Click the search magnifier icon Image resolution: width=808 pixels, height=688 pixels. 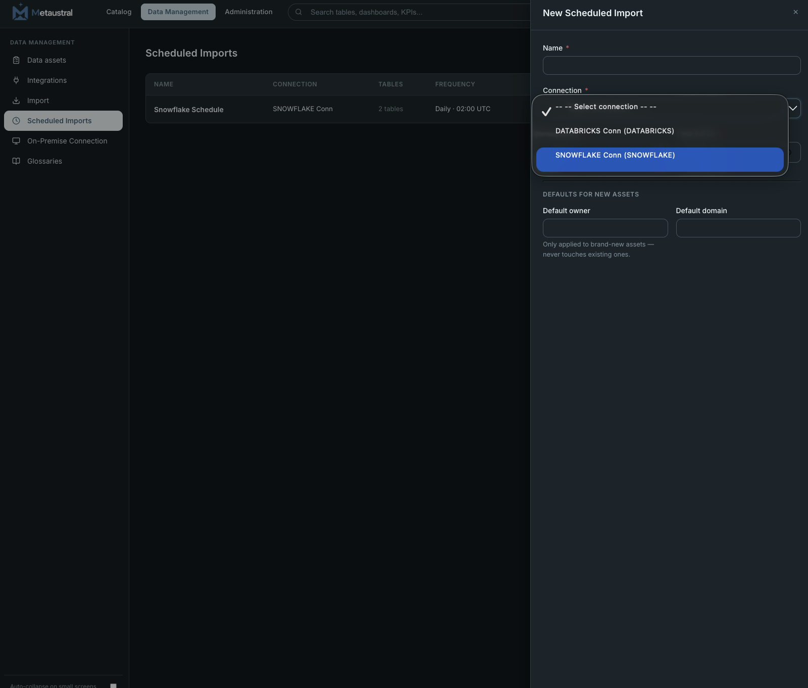298,12
